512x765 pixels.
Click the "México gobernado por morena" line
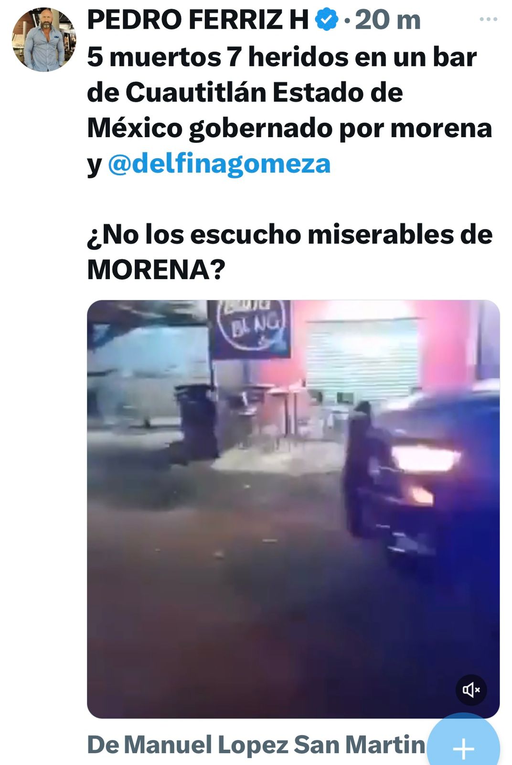(x=289, y=128)
